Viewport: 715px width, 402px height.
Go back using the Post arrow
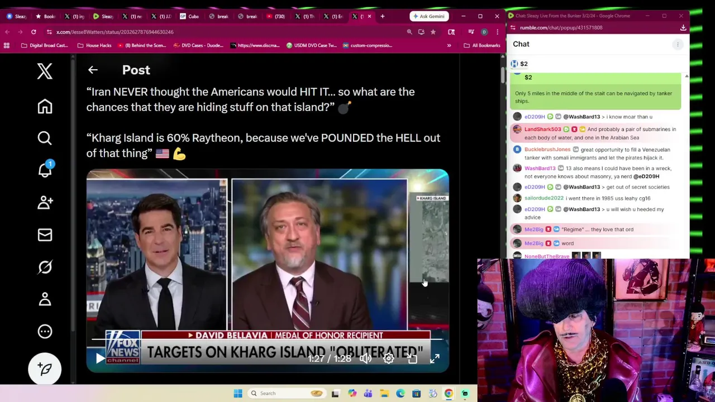tap(93, 70)
